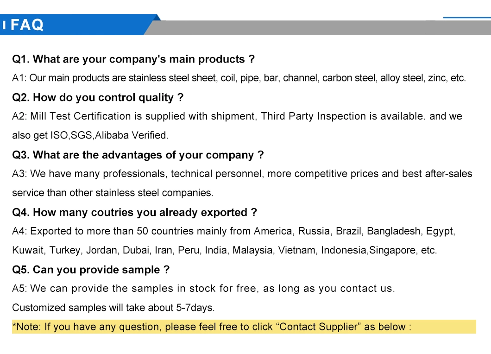
Task: Click answer A3 about professionals and prices
Action: pyautogui.click(x=242, y=174)
